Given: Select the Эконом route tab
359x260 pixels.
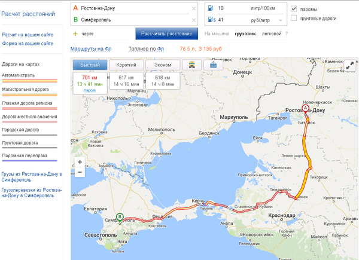Looking at the screenshot, I should [162, 65].
